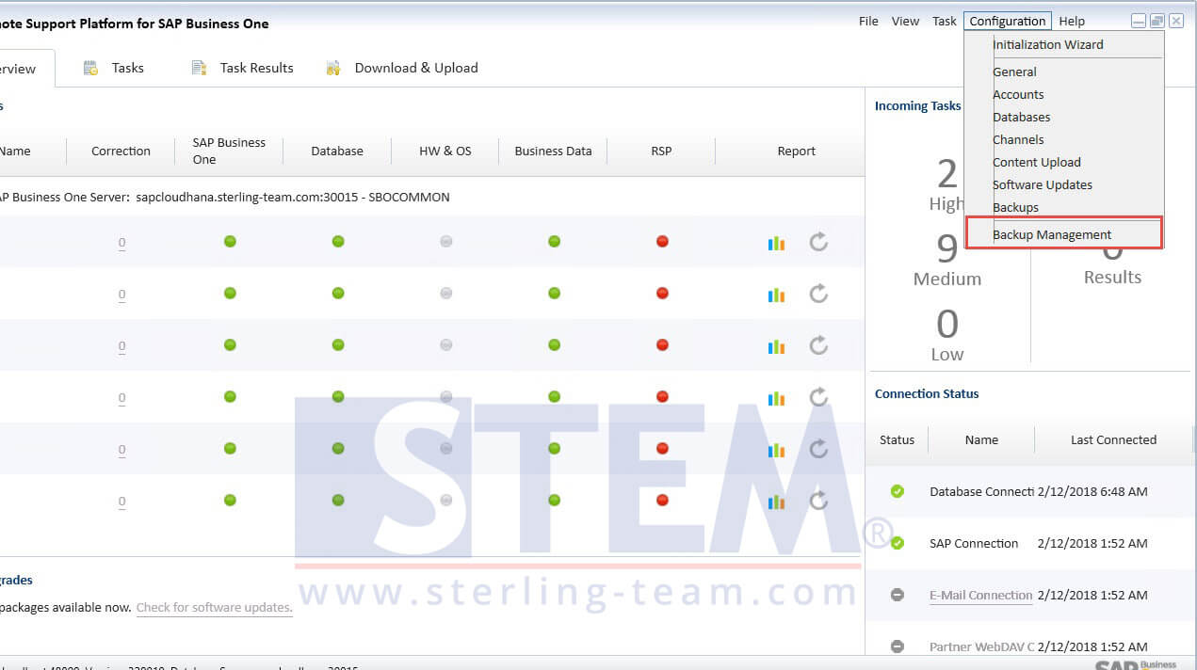Select the Channels menu entry
The width and height of the screenshot is (1197, 670).
1018,139
